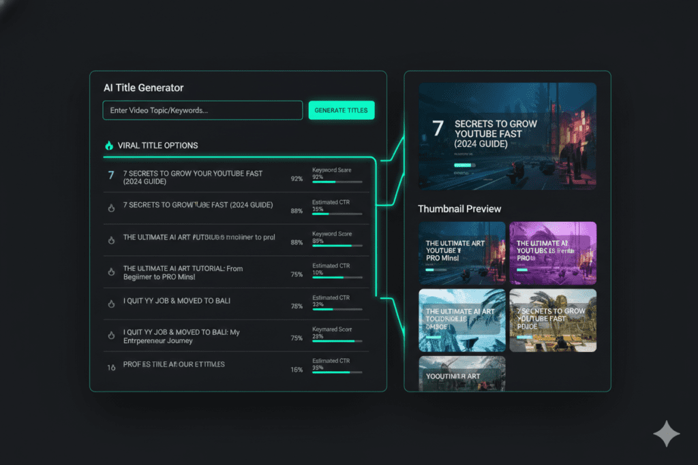Click the progress bar inside the large preview image
Viewport: 698px width, 465px height.
pos(464,165)
